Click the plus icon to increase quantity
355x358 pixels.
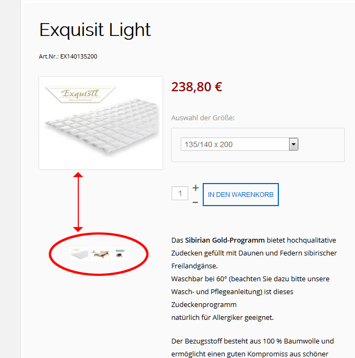tap(195, 188)
